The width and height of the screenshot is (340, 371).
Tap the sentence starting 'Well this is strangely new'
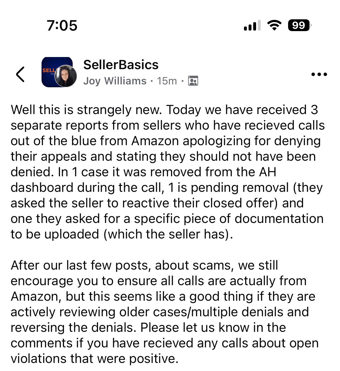coord(87,110)
